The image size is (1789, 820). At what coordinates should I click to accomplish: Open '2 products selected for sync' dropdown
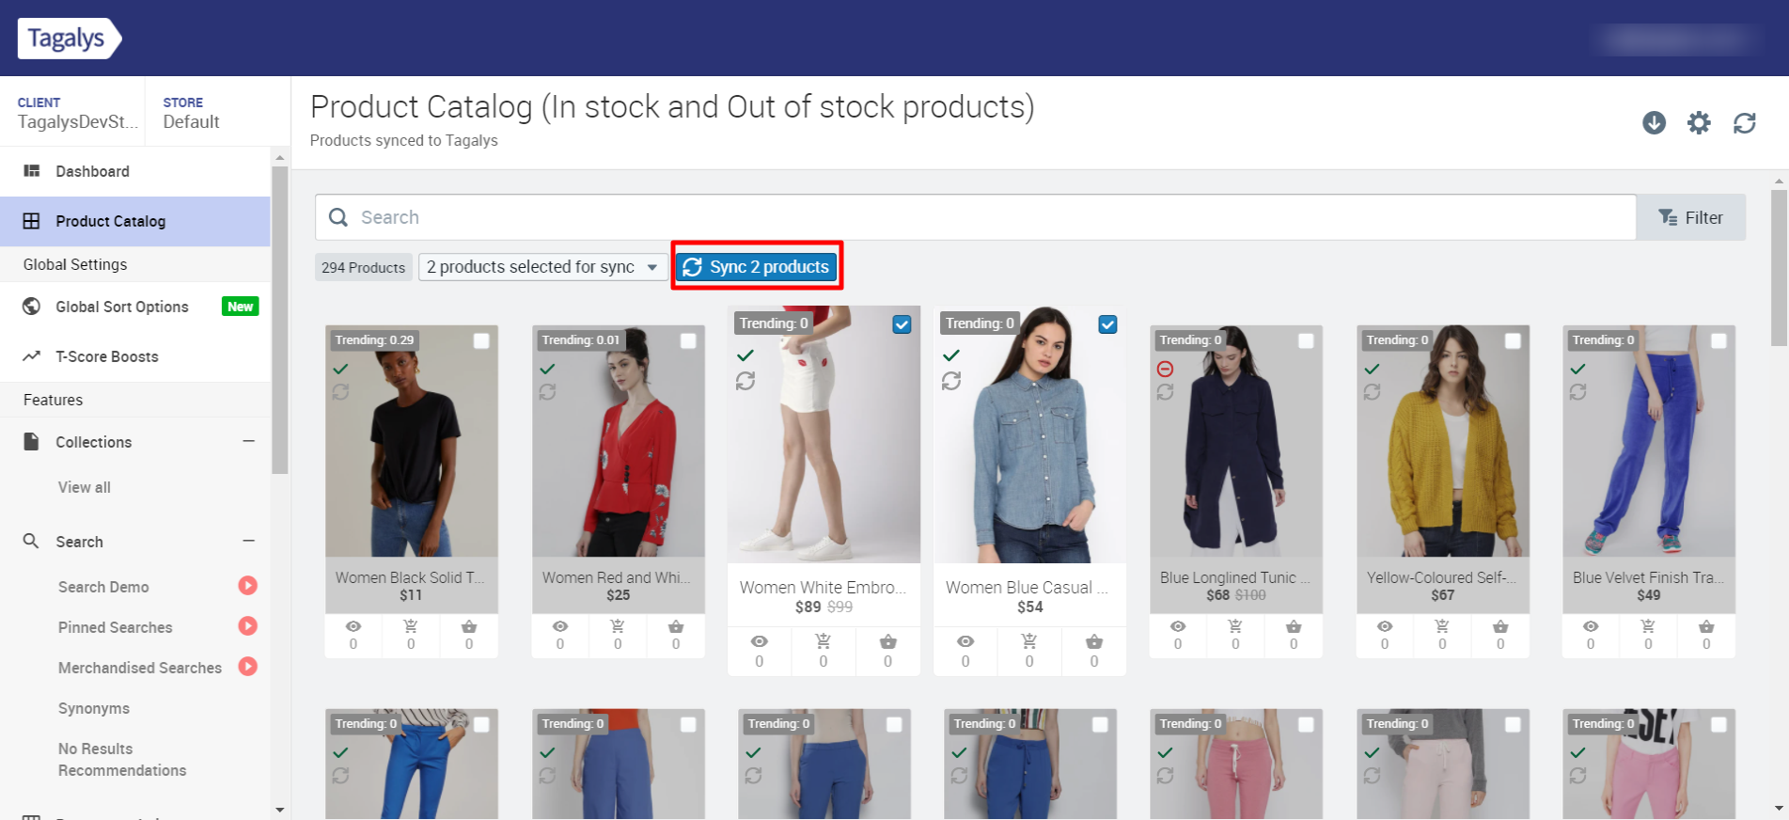coord(542,267)
